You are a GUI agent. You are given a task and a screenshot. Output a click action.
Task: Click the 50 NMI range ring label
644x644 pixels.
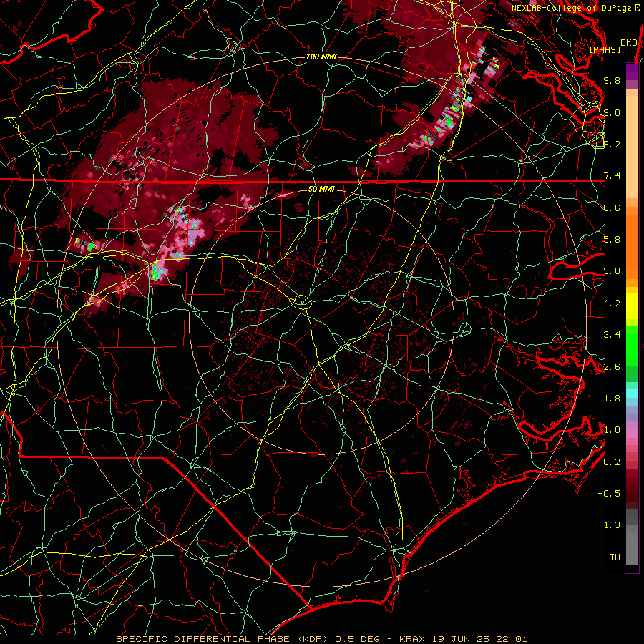[321, 190]
